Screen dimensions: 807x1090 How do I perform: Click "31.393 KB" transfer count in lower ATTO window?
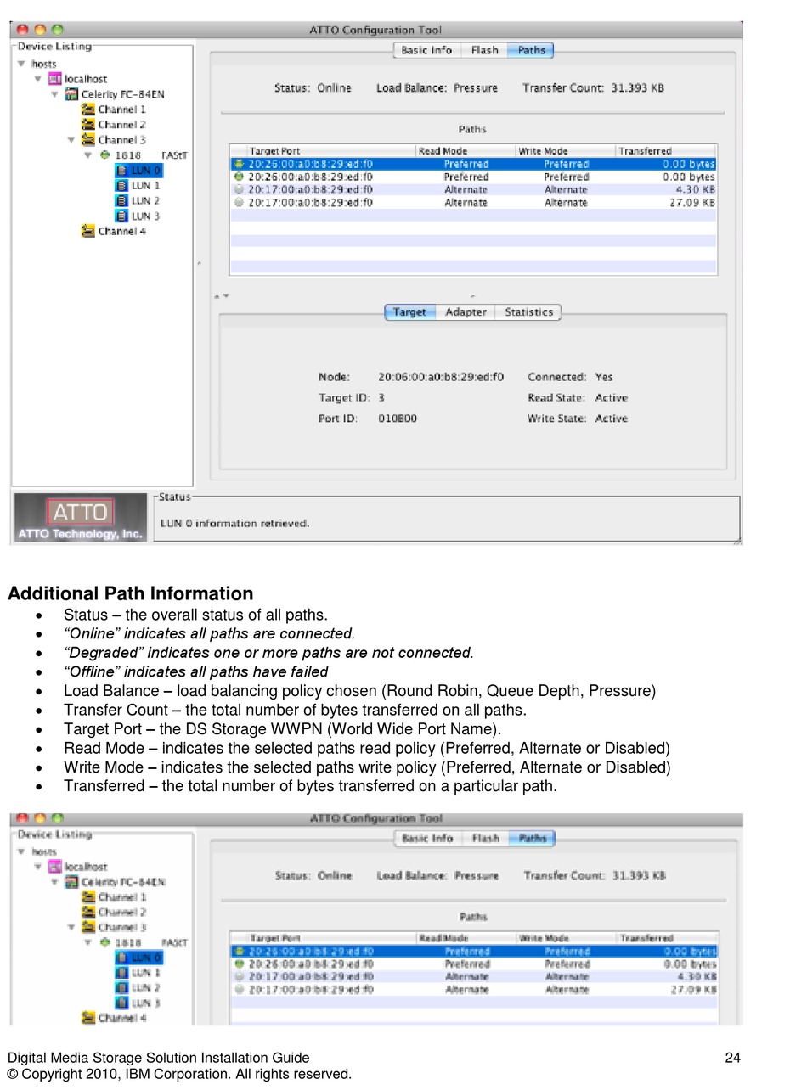point(639,875)
